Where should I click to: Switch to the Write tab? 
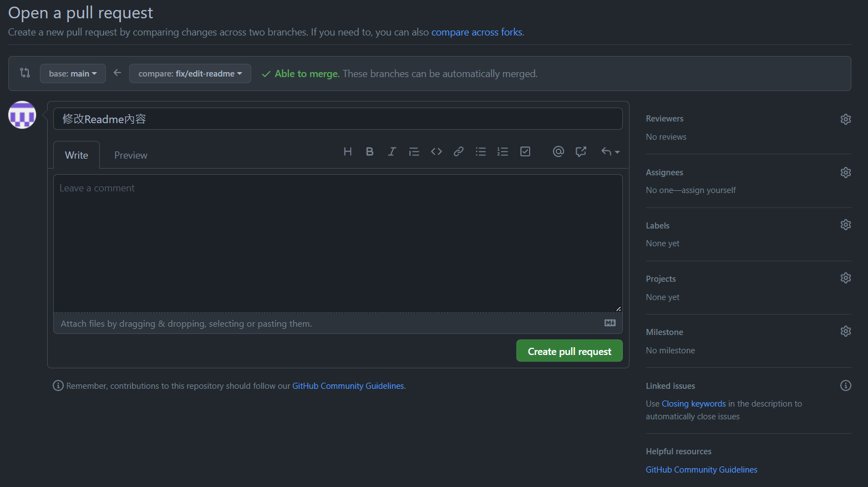tap(77, 155)
